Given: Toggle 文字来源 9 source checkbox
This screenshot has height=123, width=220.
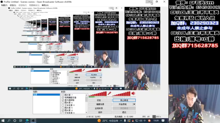Looking at the screenshot, I should (x=63, y=105).
